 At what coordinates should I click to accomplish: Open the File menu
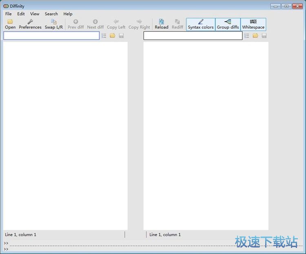[x=9, y=14]
